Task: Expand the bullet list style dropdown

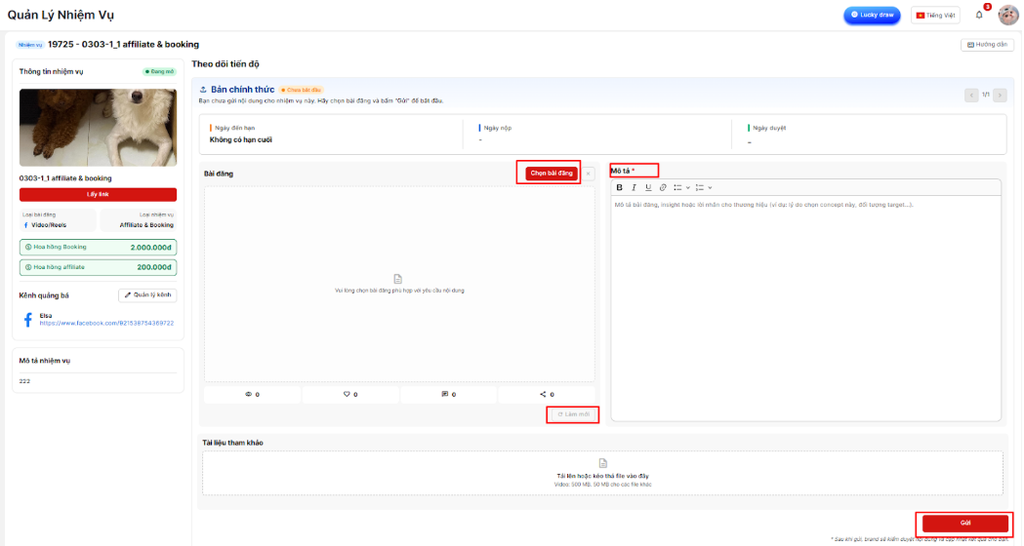Action: coord(688,187)
